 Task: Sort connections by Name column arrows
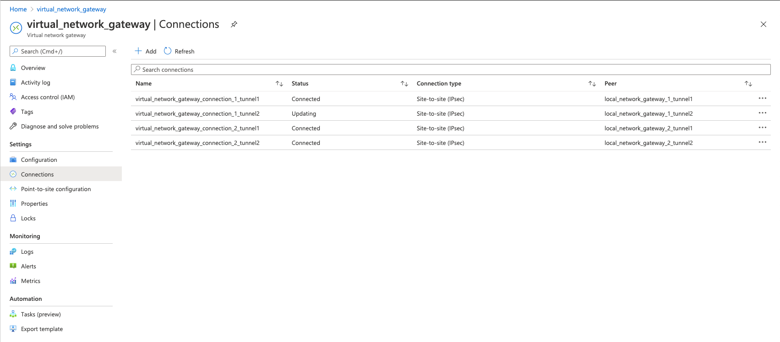point(279,84)
